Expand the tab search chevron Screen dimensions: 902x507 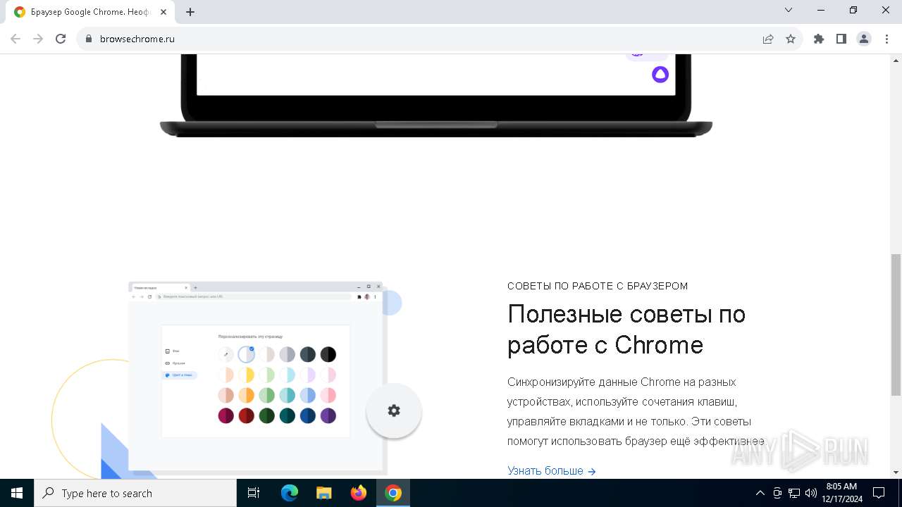[789, 10]
